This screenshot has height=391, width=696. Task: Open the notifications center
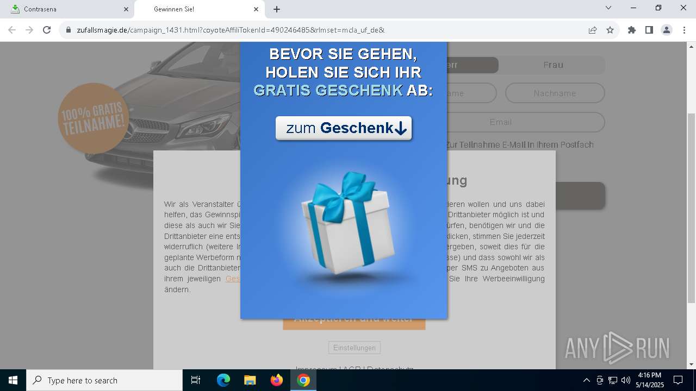point(678,380)
